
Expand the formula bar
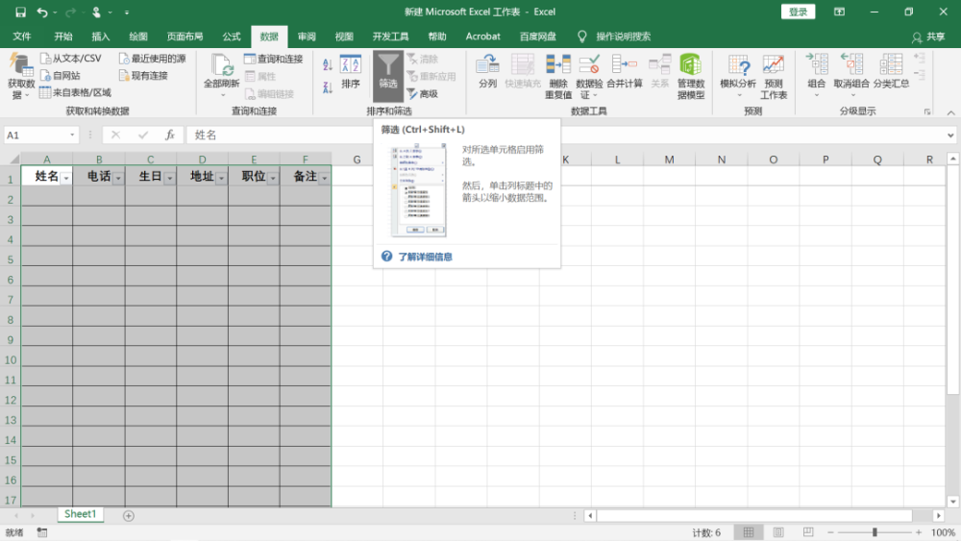(x=950, y=135)
